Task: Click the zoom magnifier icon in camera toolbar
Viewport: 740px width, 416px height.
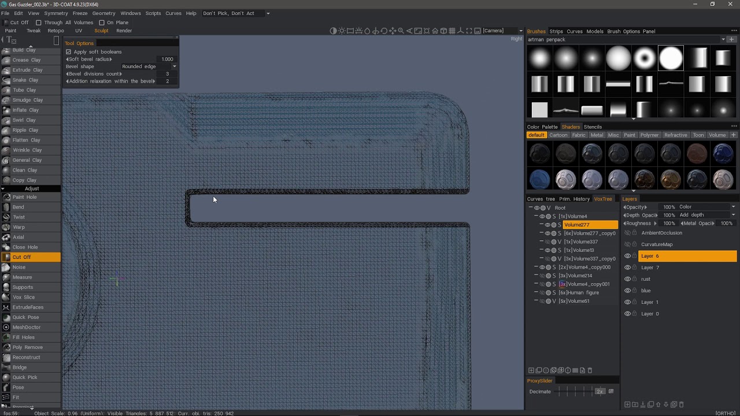Action: pyautogui.click(x=401, y=31)
